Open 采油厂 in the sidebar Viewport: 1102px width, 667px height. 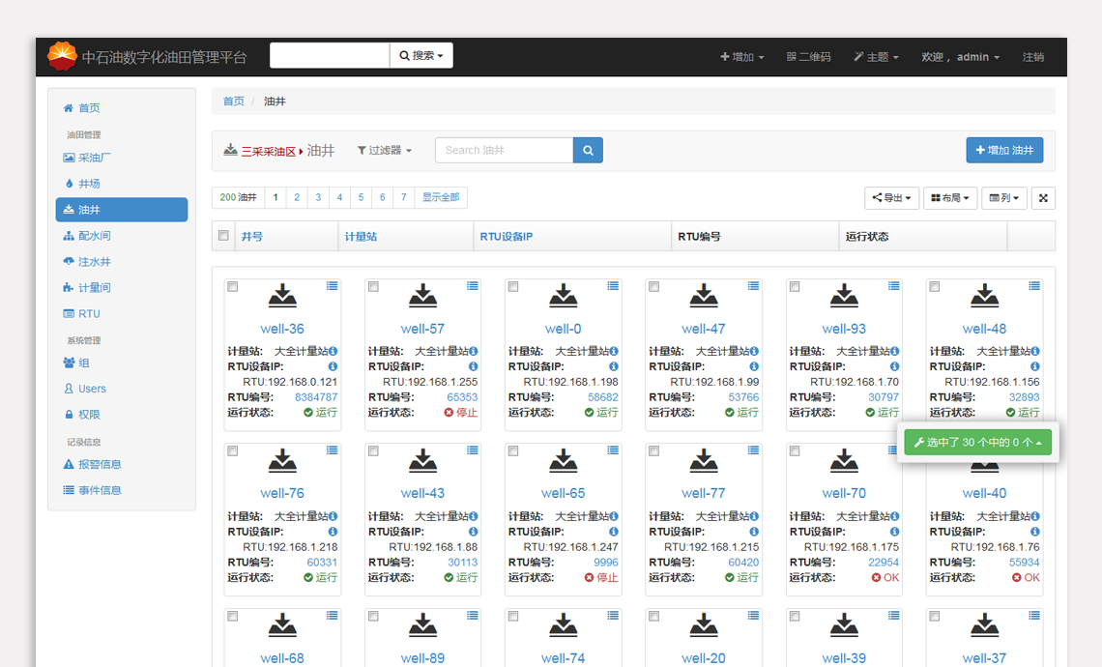94,158
